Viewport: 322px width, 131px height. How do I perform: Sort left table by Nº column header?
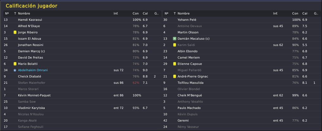[x=7, y=14]
